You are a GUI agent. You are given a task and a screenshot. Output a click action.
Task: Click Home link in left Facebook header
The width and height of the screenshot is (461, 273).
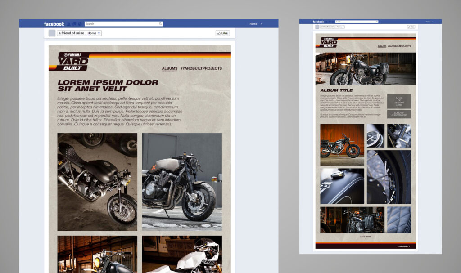click(253, 24)
